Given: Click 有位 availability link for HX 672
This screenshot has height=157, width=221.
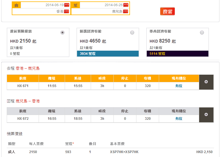Looking at the screenshot, I should [x=179, y=119].
